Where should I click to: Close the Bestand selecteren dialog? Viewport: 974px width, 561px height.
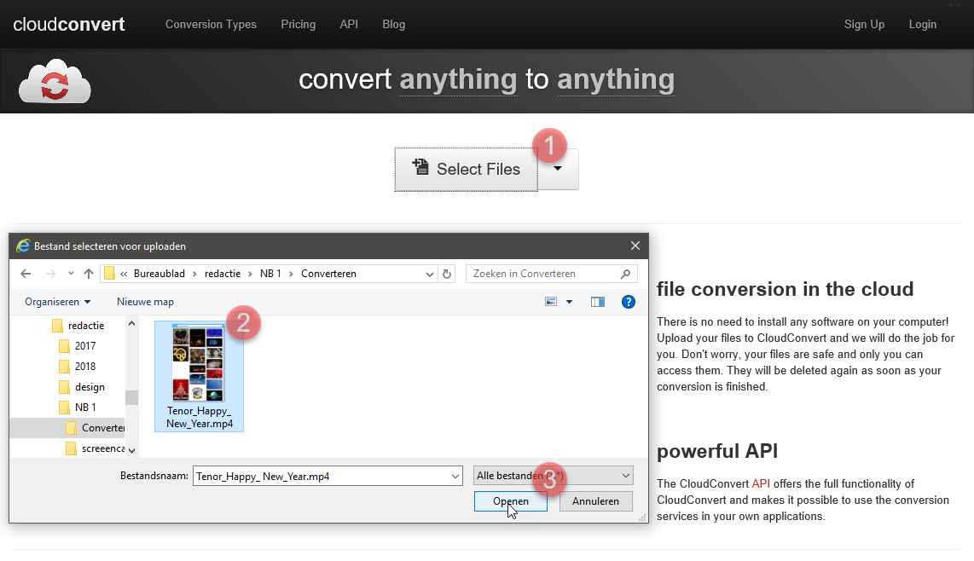[635, 246]
